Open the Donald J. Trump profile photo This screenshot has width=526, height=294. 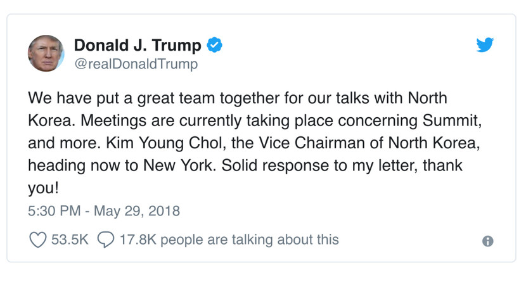coord(46,53)
